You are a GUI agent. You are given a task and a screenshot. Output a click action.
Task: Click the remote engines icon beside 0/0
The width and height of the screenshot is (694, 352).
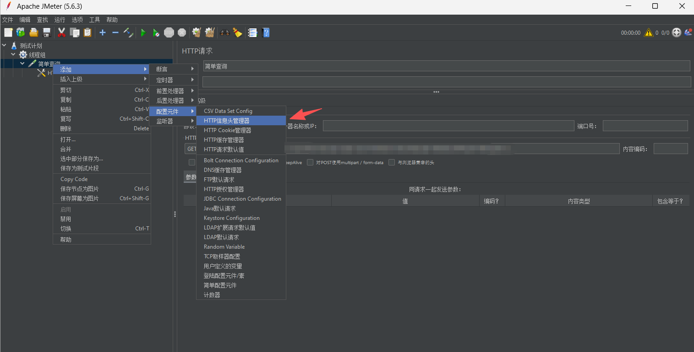[677, 32]
